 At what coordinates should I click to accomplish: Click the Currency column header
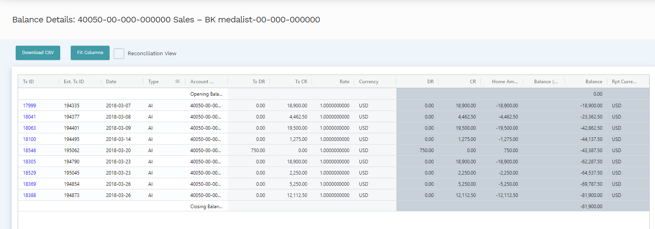tap(368, 82)
